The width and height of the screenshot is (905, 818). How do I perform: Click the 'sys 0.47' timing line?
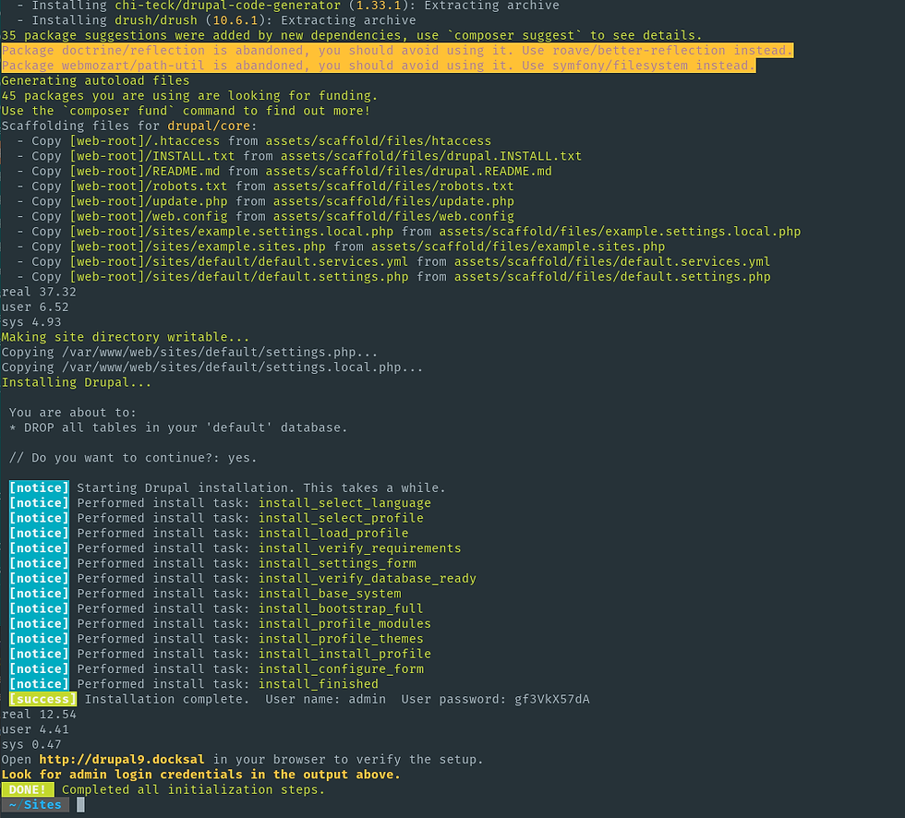(31, 744)
